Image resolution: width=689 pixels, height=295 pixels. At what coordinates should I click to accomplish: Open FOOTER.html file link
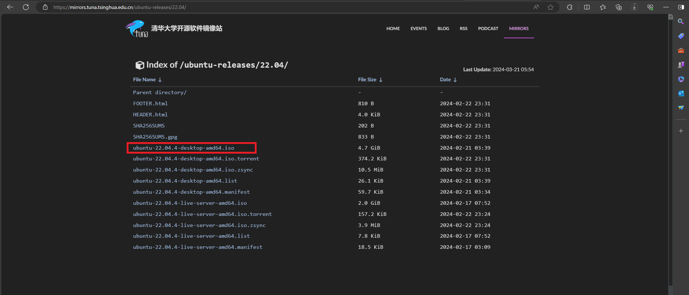pos(150,103)
